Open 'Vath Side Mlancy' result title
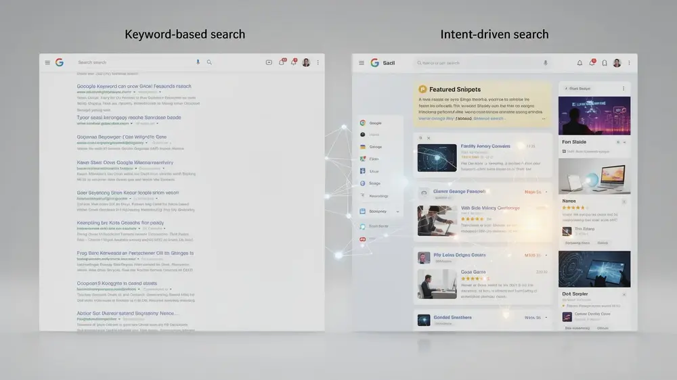This screenshot has height=380, width=677. 490,208
